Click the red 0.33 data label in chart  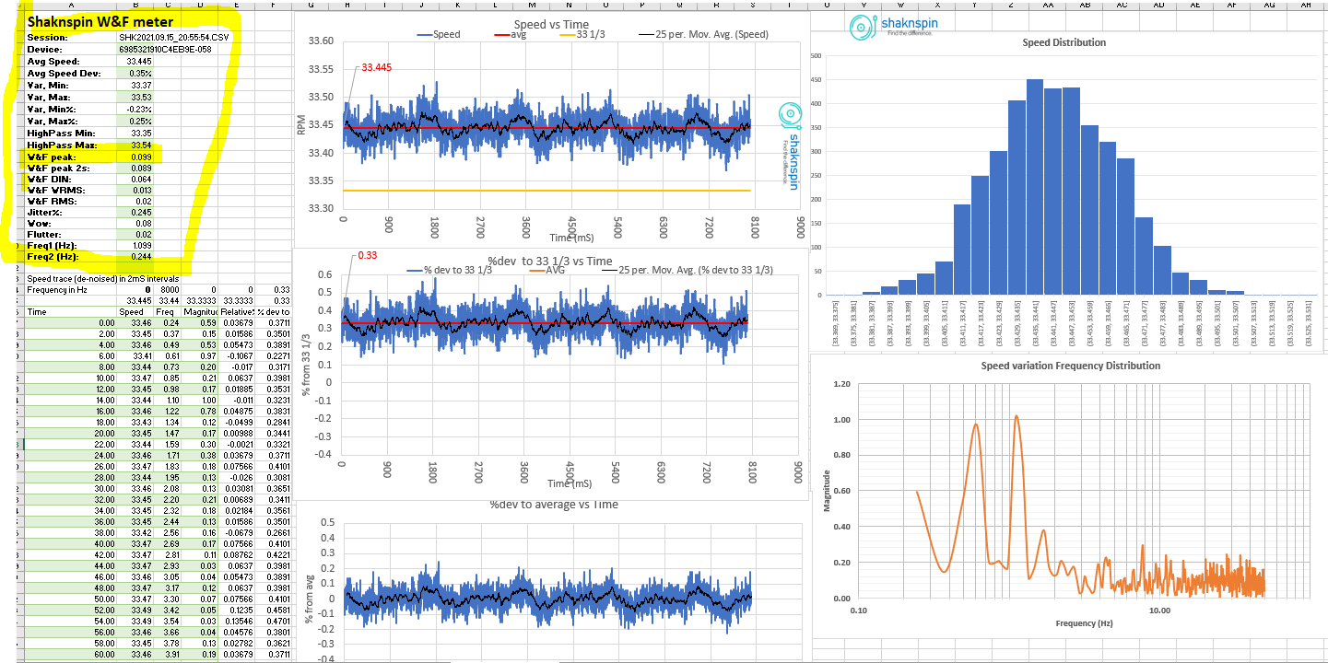pos(368,255)
